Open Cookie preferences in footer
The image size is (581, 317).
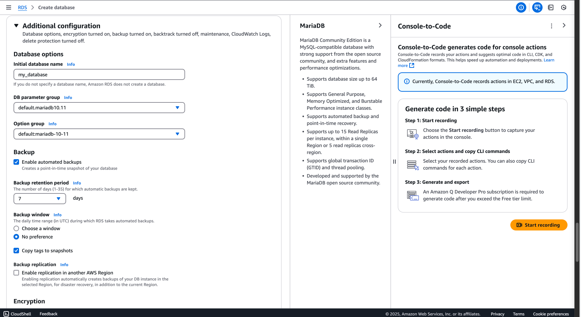pyautogui.click(x=551, y=314)
